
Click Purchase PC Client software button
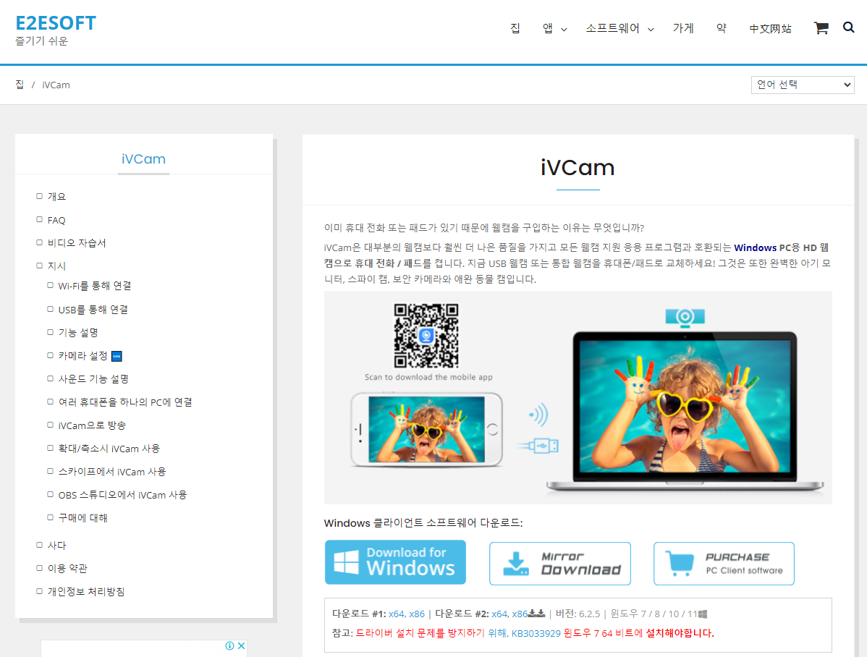tap(724, 564)
